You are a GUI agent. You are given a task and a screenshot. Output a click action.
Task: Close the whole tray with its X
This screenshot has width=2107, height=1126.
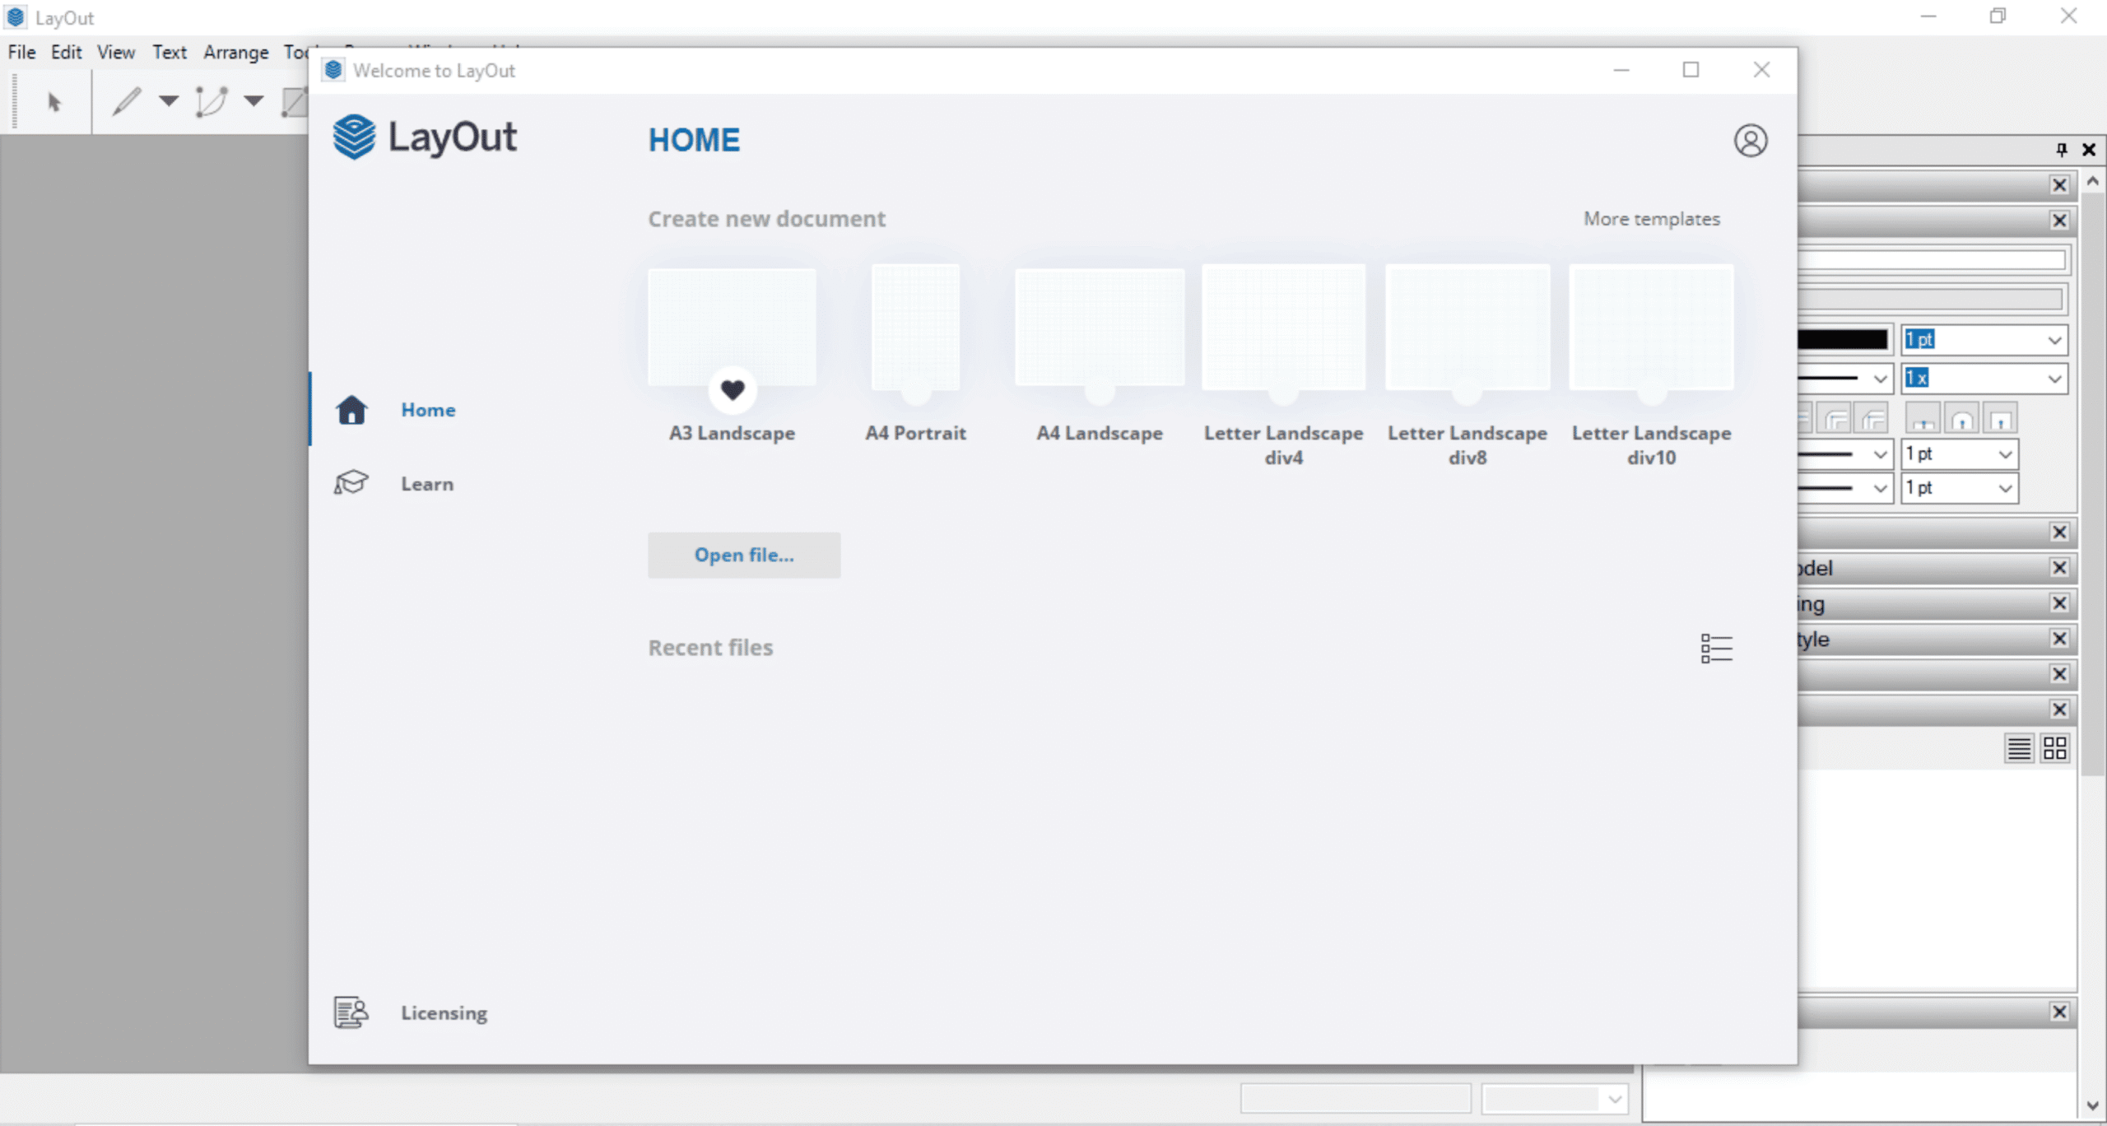pyautogui.click(x=2089, y=149)
